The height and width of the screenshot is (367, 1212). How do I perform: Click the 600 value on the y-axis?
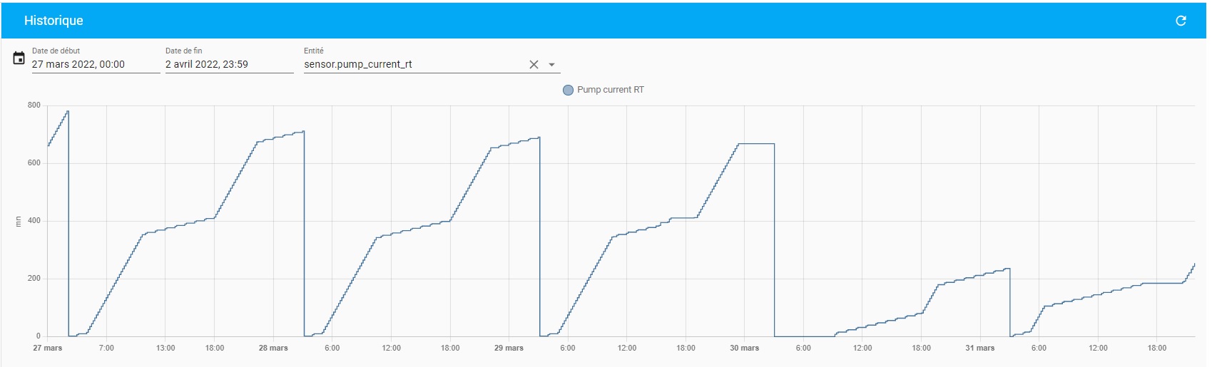pyautogui.click(x=34, y=162)
